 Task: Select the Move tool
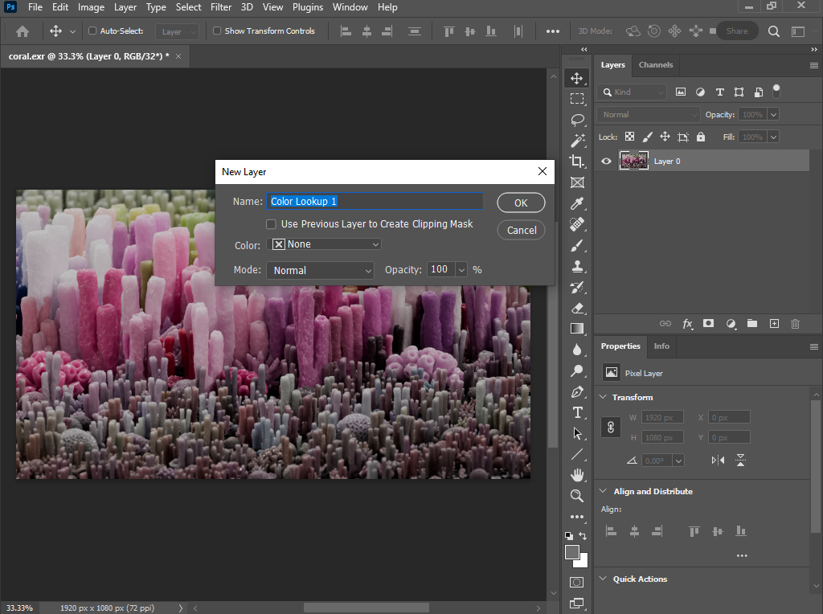click(577, 78)
